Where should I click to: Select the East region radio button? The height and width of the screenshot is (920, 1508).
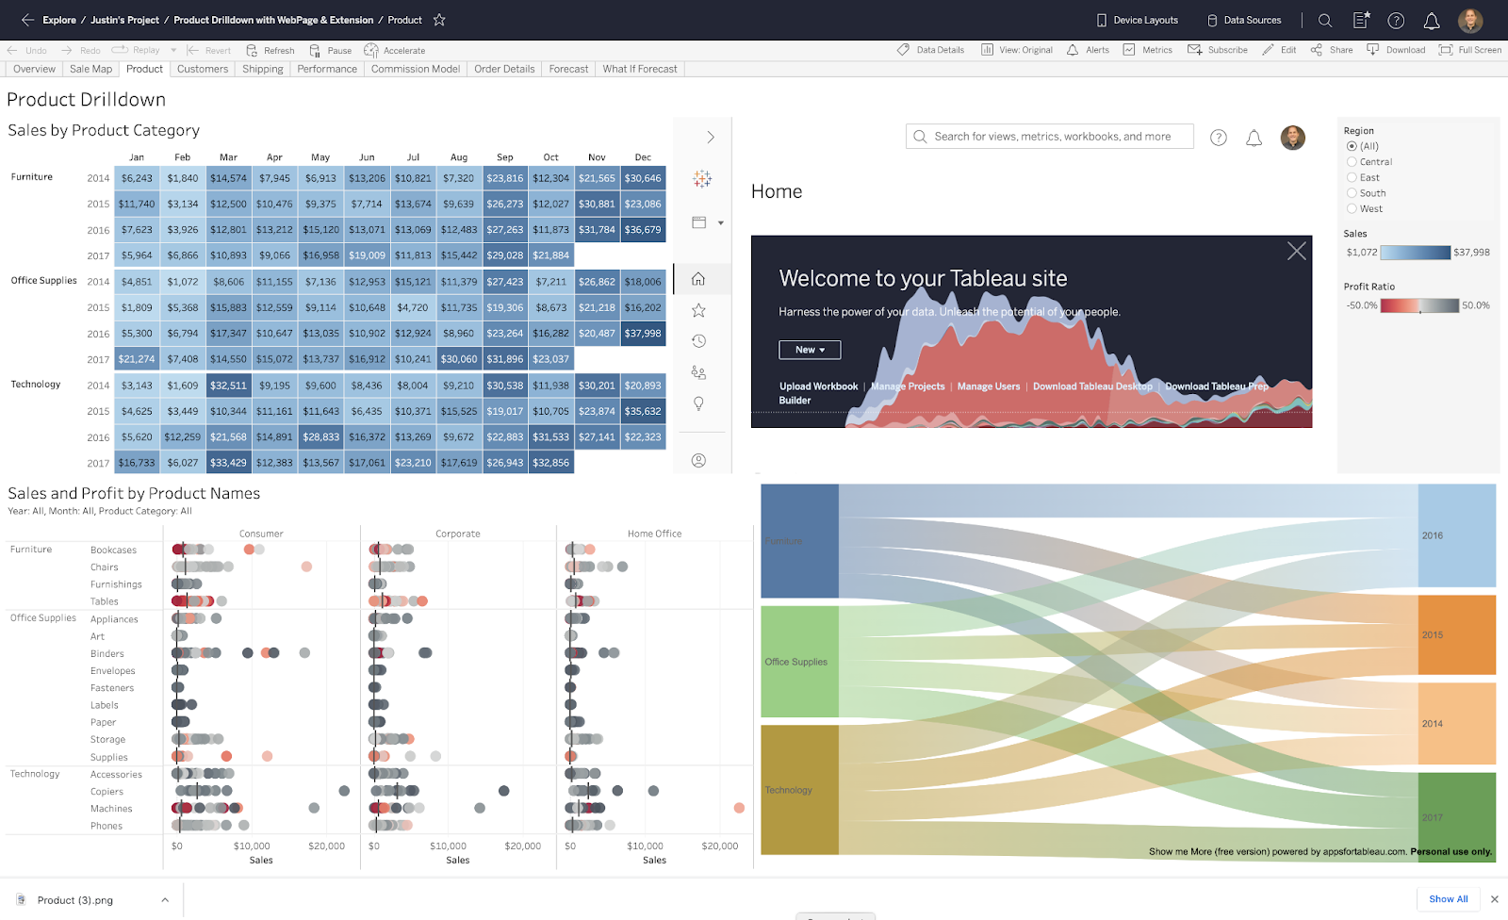[1352, 177]
